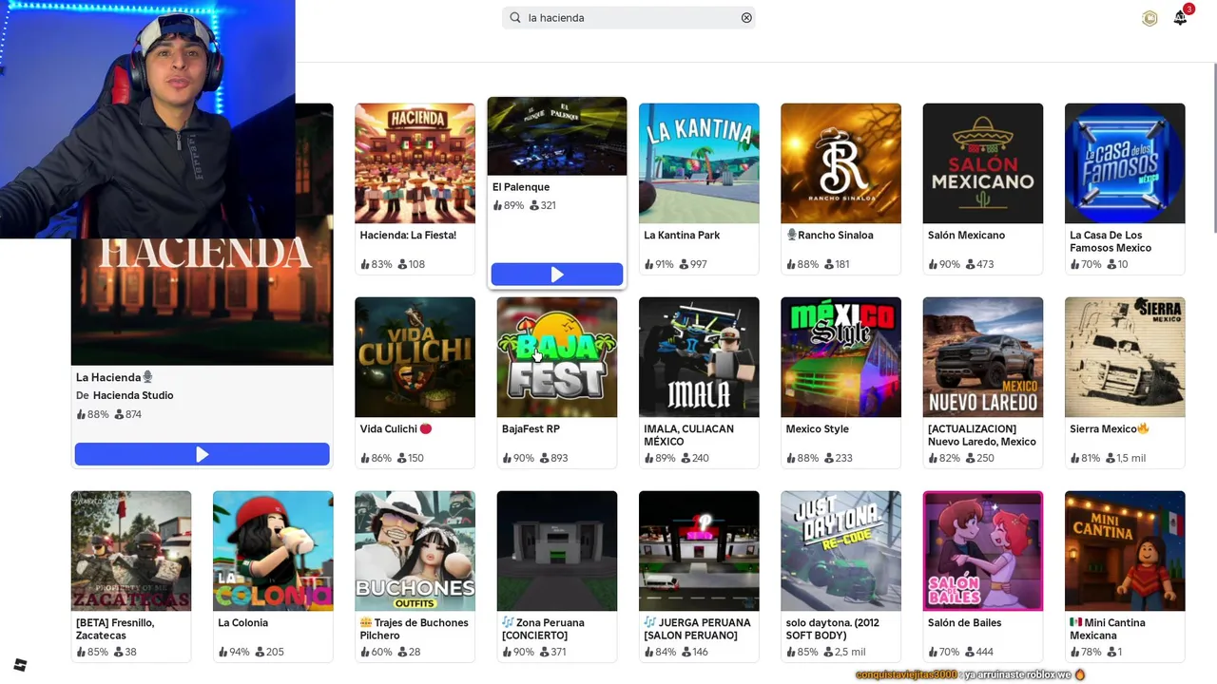Focus the 'la hacienda' search box

pos(628,17)
